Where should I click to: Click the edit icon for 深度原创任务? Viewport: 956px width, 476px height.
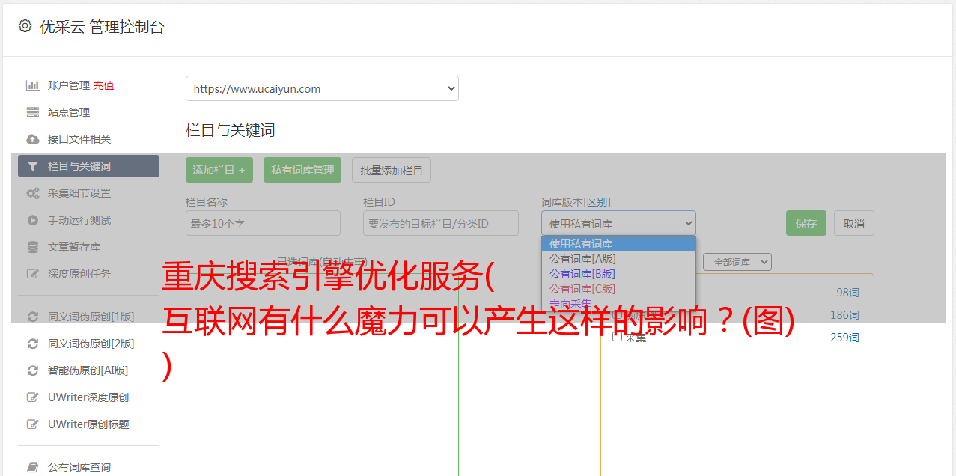tap(32, 274)
